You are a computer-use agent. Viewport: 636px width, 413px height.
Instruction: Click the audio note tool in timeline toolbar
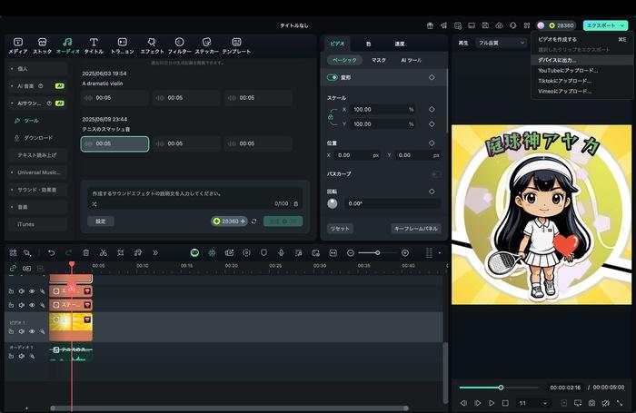point(138,253)
